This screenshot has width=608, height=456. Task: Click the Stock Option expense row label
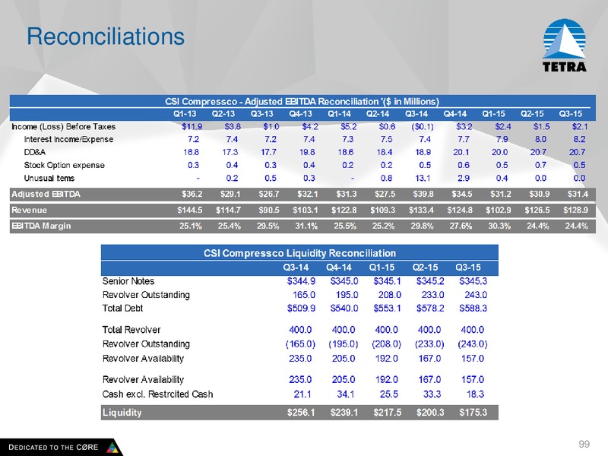click(65, 165)
